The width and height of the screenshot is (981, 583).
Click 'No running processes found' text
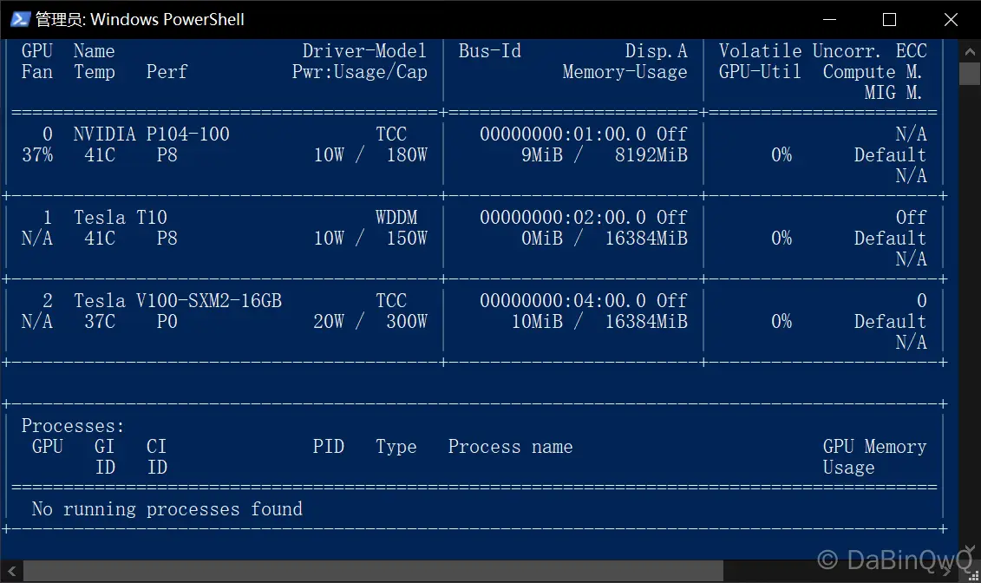167,508
